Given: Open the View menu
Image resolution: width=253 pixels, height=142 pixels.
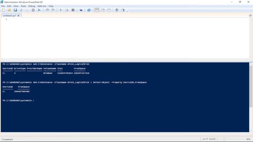Looking at the screenshot, I should 16,6.
